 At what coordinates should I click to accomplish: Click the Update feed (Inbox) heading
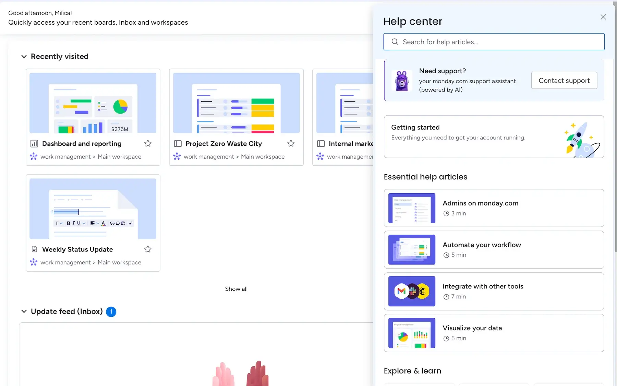pyautogui.click(x=67, y=311)
